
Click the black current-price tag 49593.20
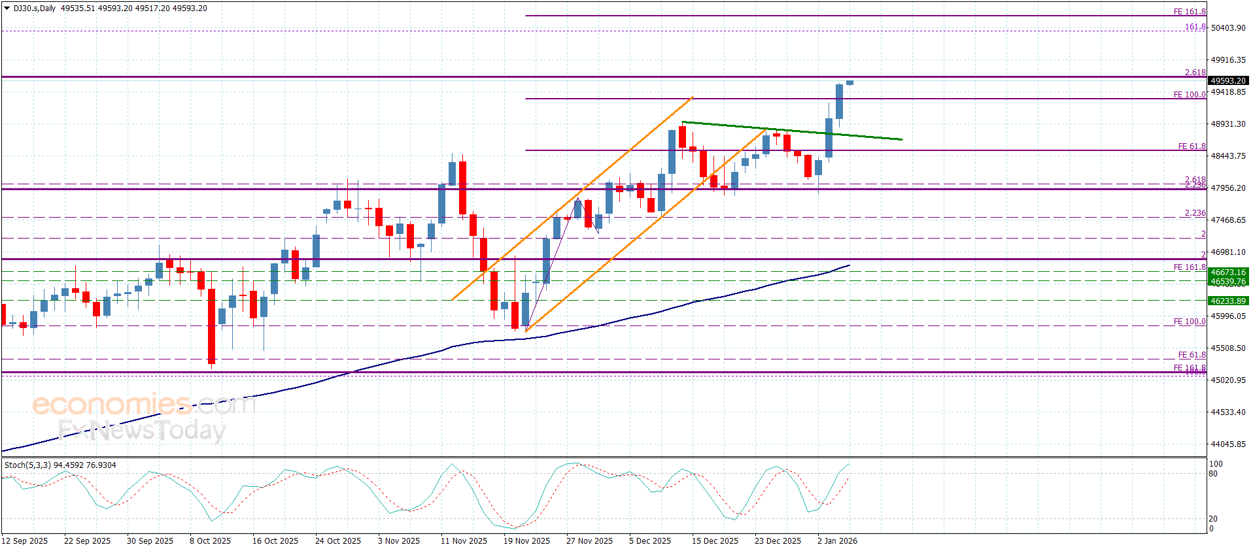pos(1228,81)
